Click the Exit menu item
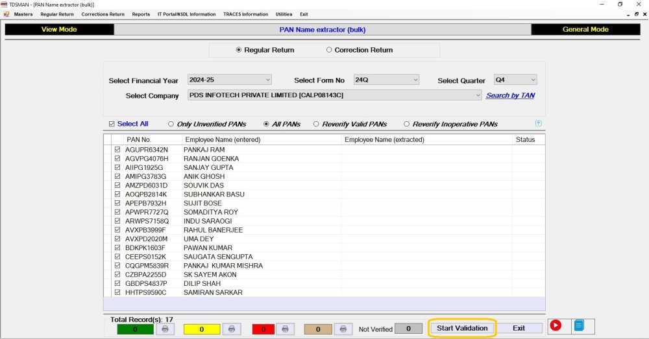The width and height of the screenshot is (649, 339). coord(304,14)
